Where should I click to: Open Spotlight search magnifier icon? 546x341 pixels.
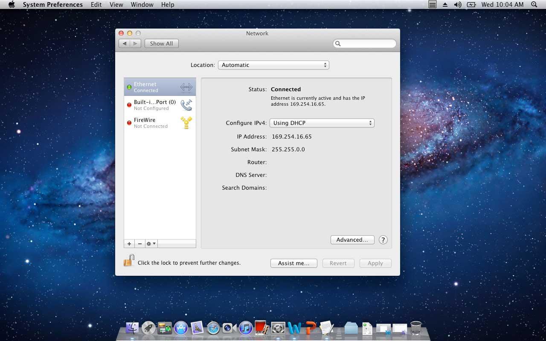[534, 5]
